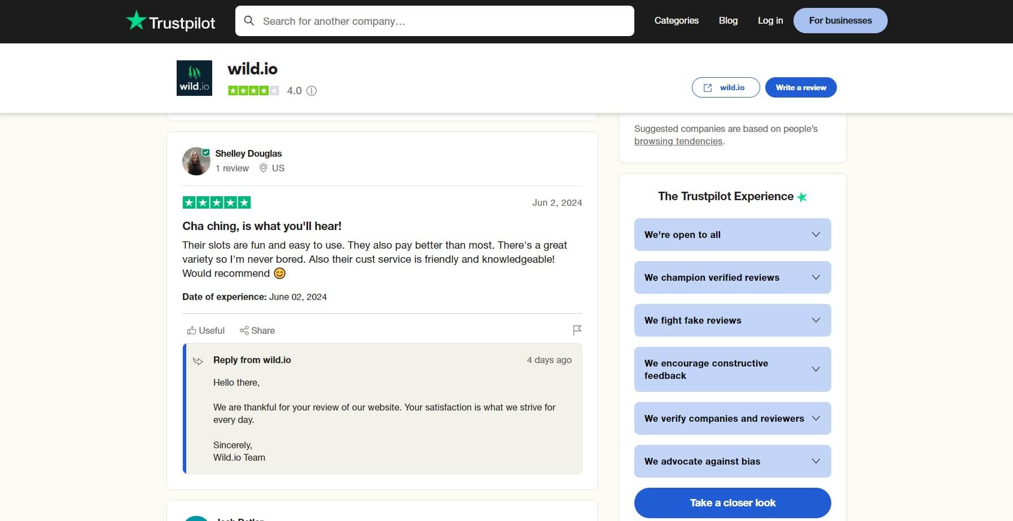Click the Write a review button

coord(801,87)
